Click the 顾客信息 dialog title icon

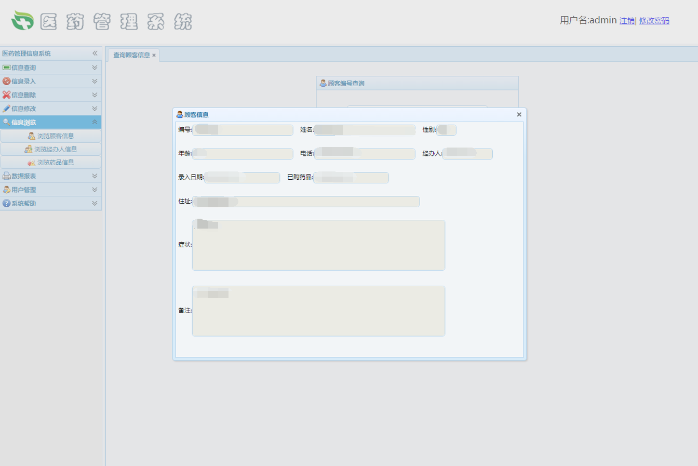(x=180, y=114)
